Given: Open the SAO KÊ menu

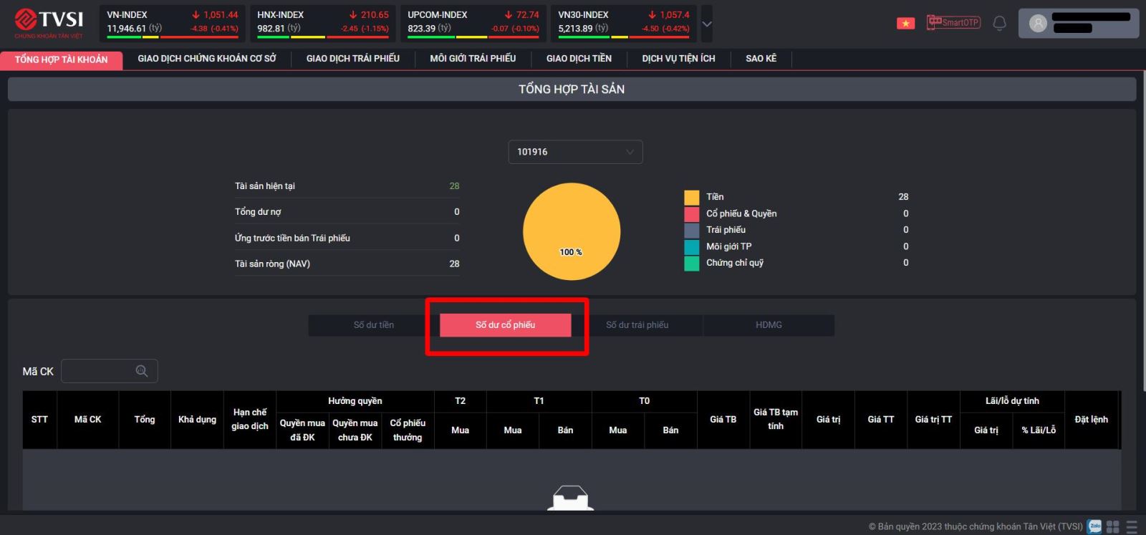Looking at the screenshot, I should coord(761,59).
